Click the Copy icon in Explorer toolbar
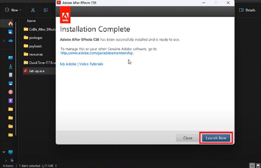 pyautogui.click(x=46, y=10)
